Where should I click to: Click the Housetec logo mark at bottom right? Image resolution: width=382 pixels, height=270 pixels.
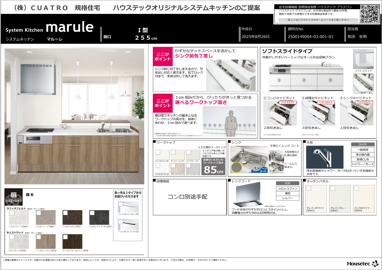click(x=375, y=264)
